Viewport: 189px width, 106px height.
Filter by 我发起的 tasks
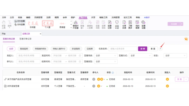24,49
